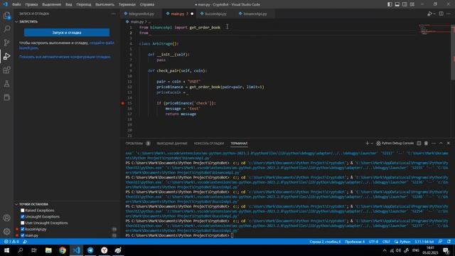Viewport: 455px width, 256px height.
Task: Open the КОНСОЛЬ ОТЛАДКИ panel tab
Action: point(209,144)
